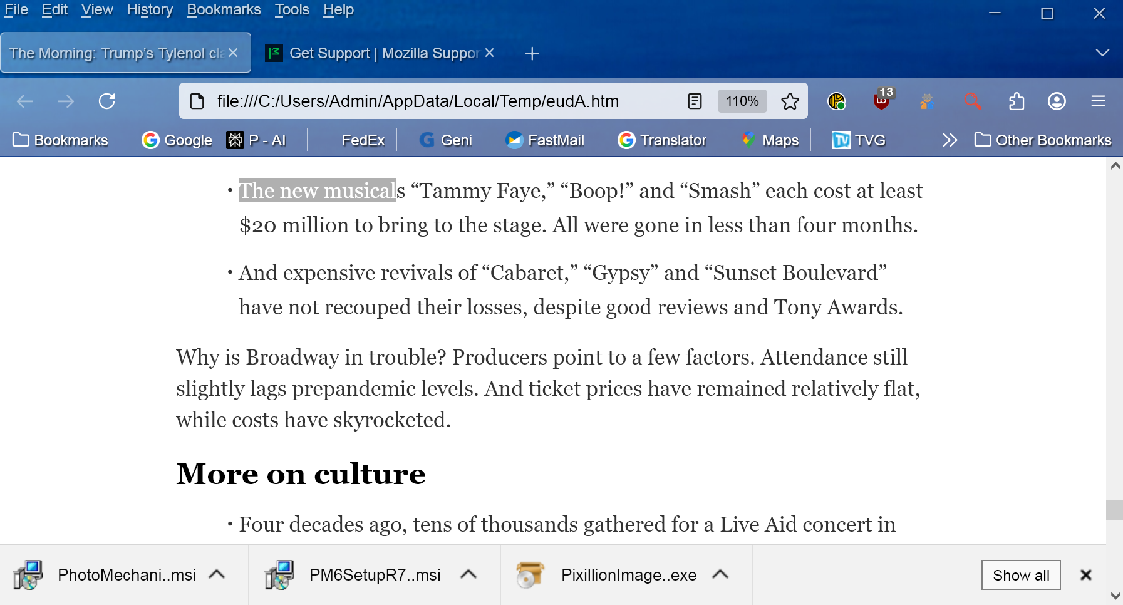Open the application hamburger menu

[x=1098, y=101]
